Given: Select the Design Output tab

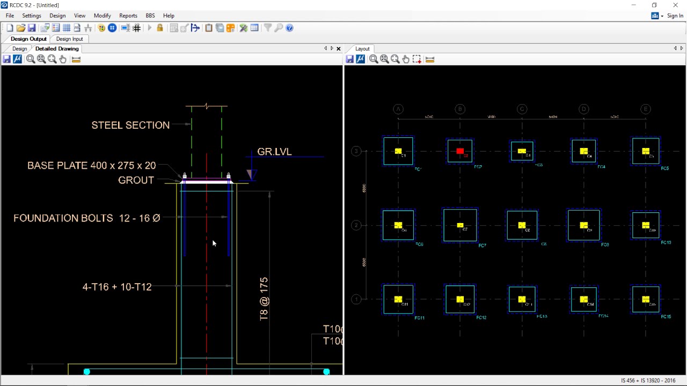Looking at the screenshot, I should tap(28, 39).
